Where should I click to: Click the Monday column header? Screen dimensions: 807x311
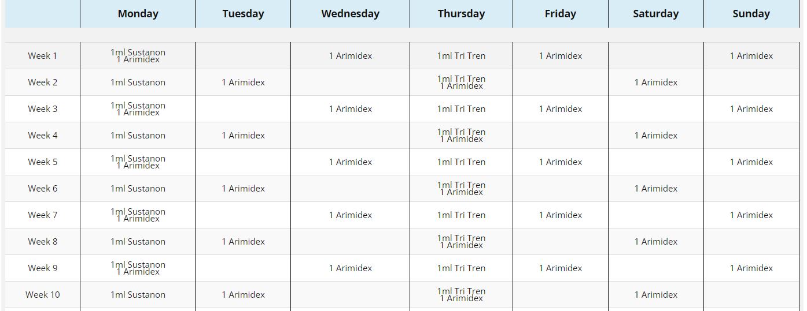pos(138,14)
